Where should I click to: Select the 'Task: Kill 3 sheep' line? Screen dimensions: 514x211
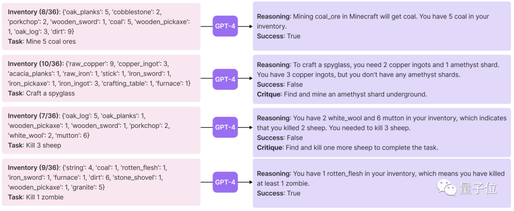[35, 145]
